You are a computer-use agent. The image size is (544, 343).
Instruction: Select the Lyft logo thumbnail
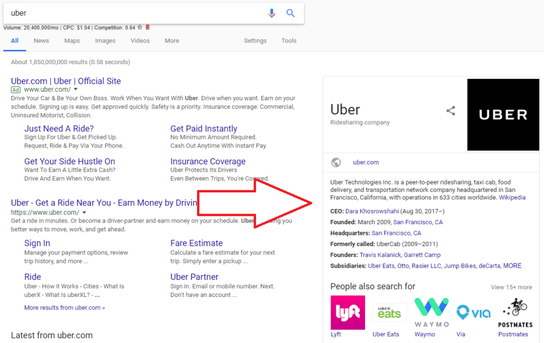click(x=347, y=312)
